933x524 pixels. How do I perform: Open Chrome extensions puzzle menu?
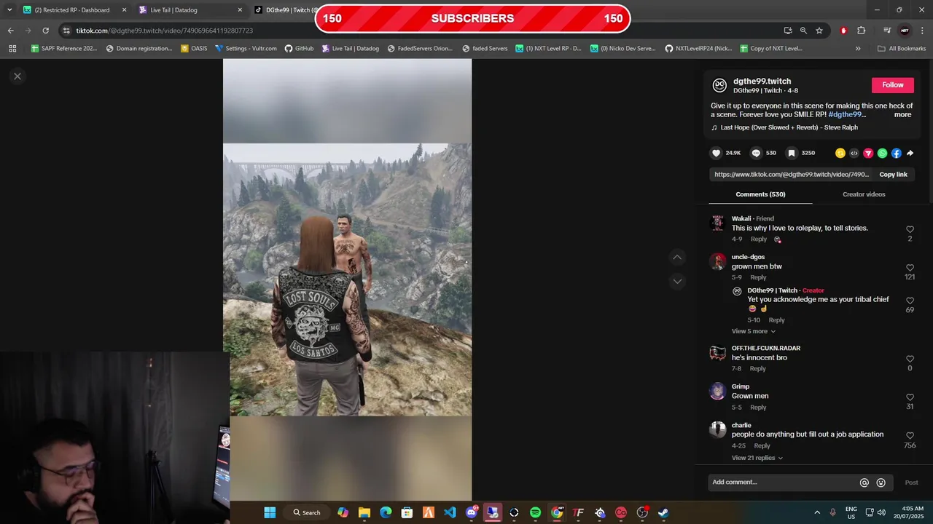pos(861,31)
